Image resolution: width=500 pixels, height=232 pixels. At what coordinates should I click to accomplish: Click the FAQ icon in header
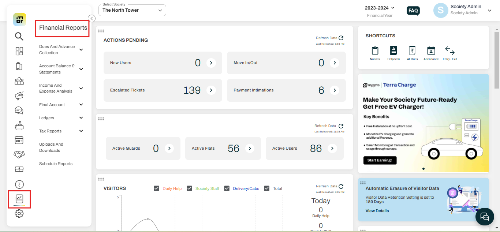point(413,11)
